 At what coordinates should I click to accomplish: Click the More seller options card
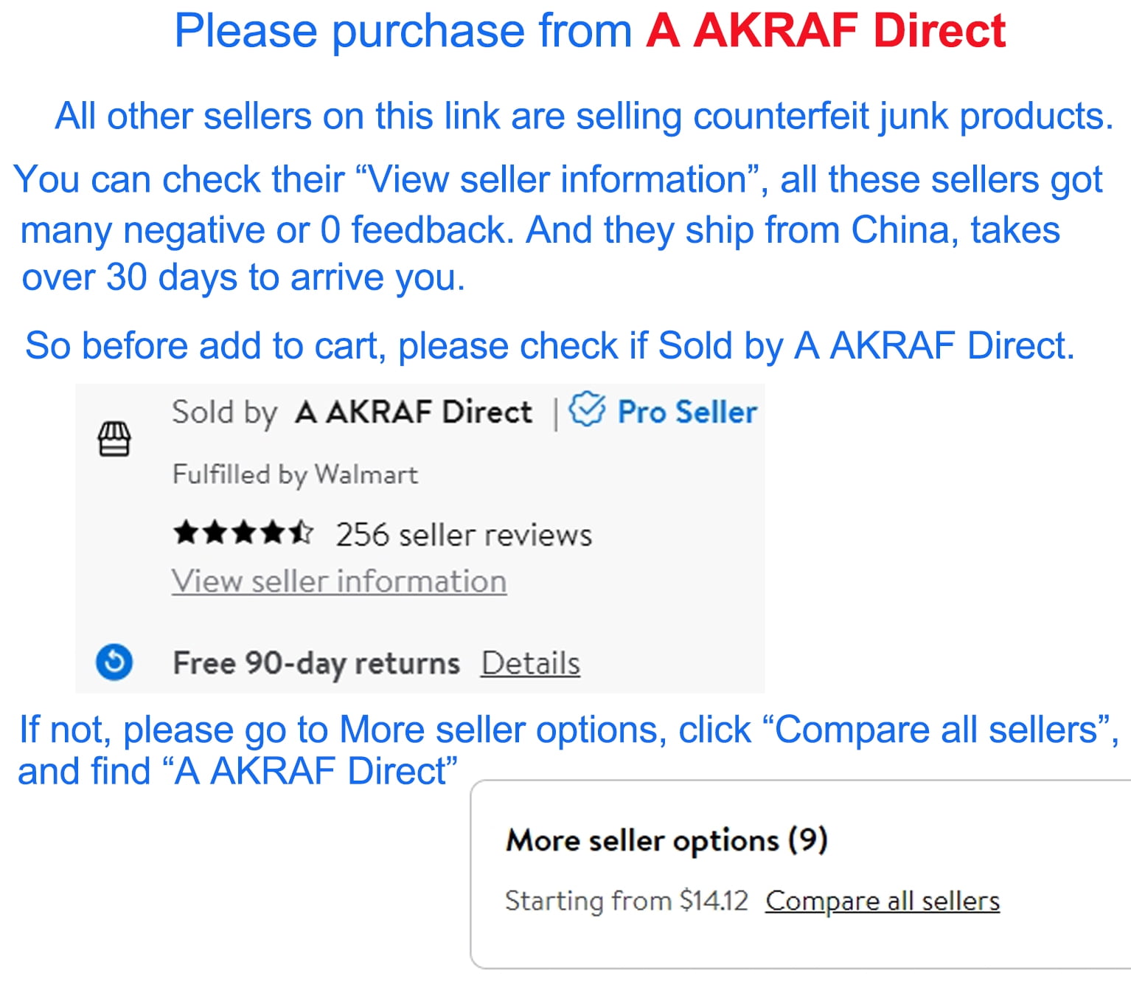coord(801,874)
